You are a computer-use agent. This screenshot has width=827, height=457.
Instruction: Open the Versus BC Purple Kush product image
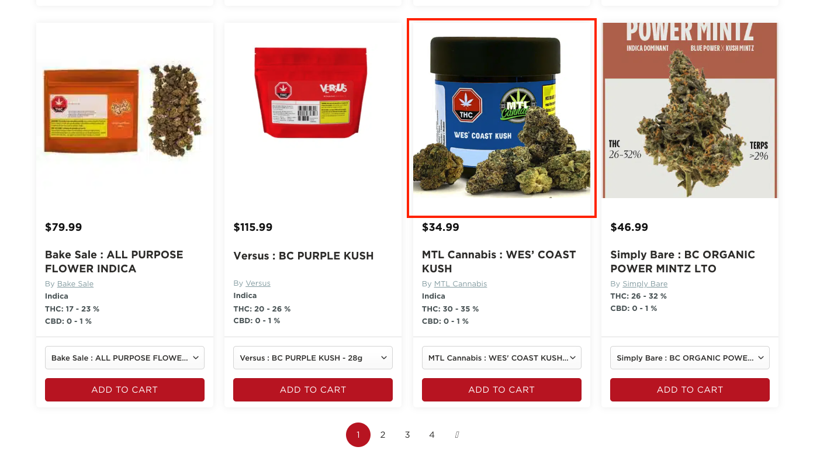click(x=313, y=111)
